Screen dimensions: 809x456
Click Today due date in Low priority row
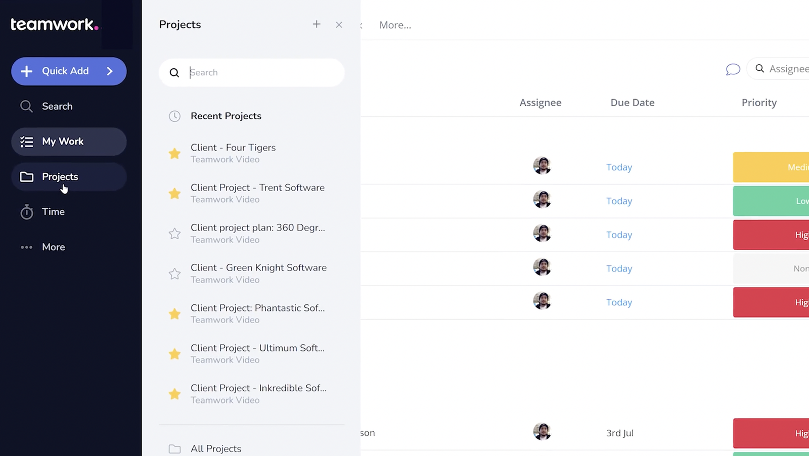pos(619,201)
